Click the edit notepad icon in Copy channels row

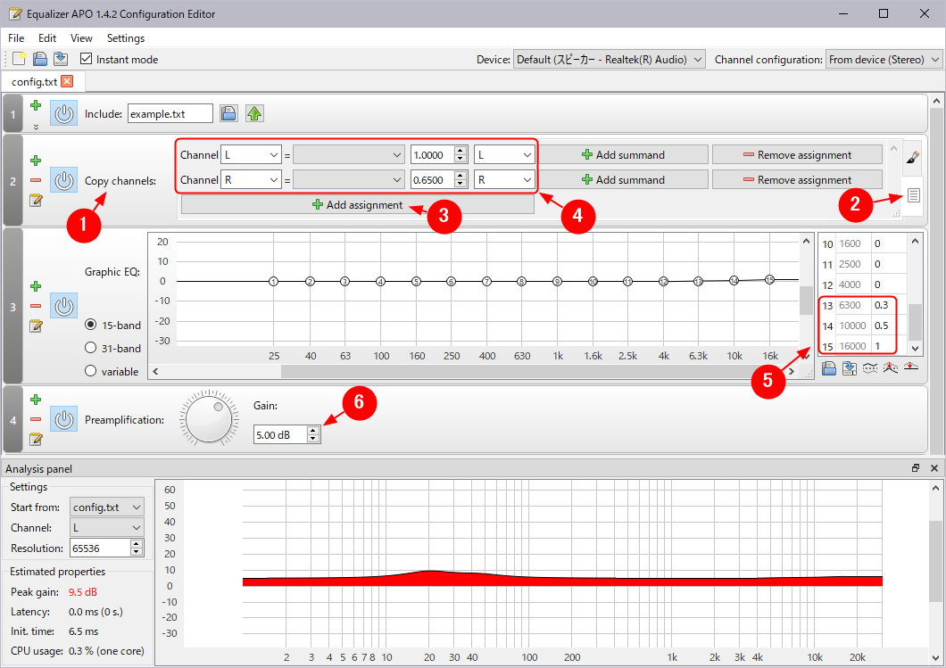coord(36,200)
